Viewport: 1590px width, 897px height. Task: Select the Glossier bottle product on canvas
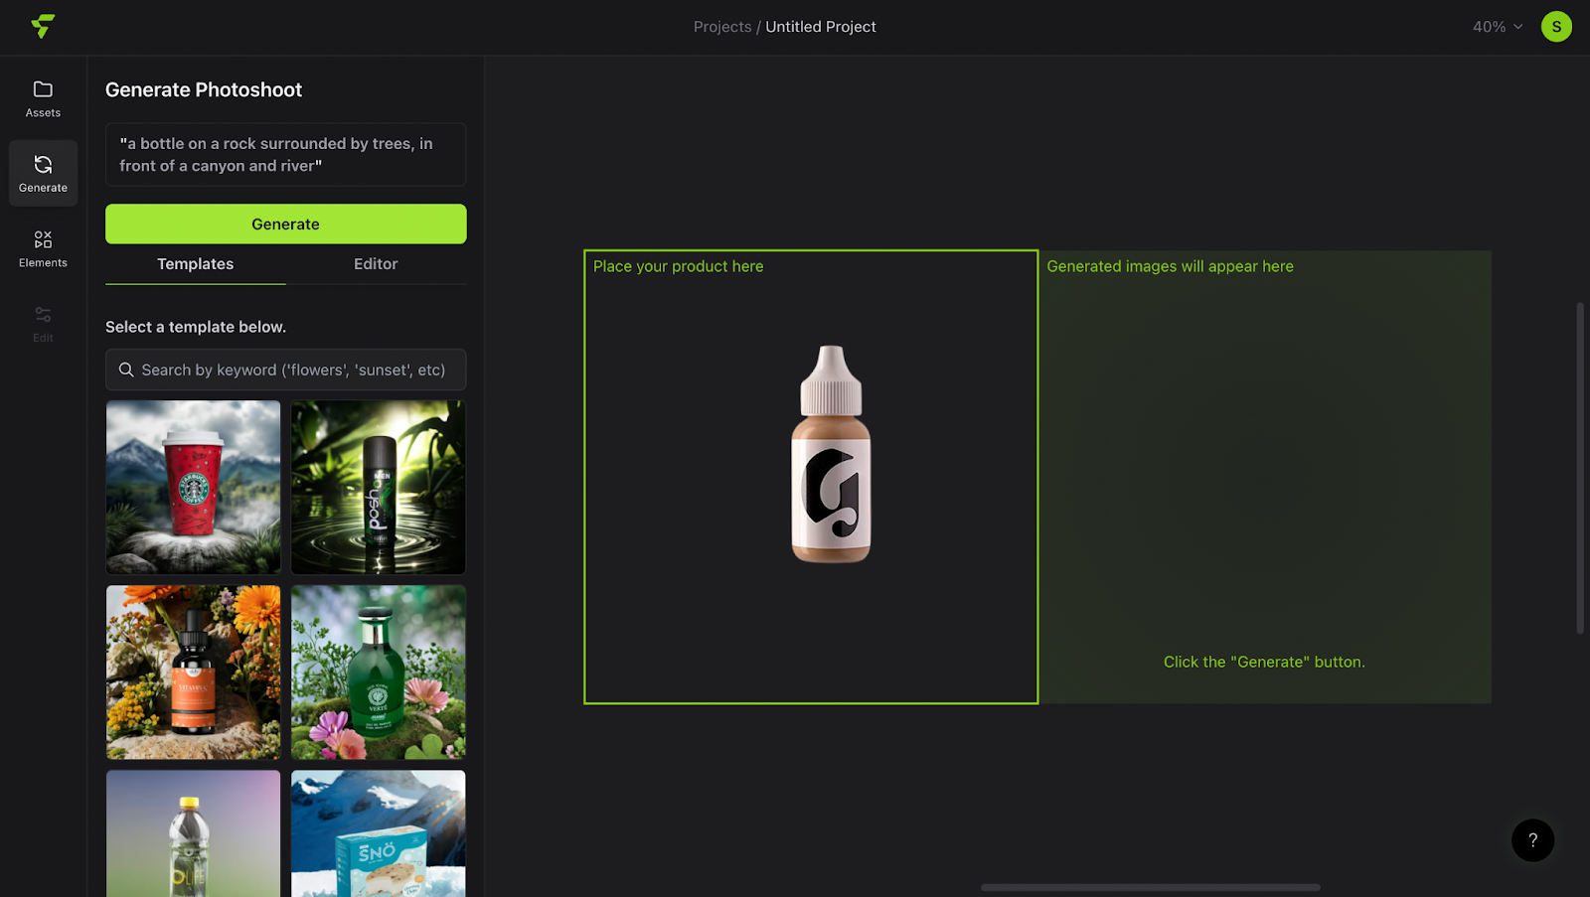[831, 454]
